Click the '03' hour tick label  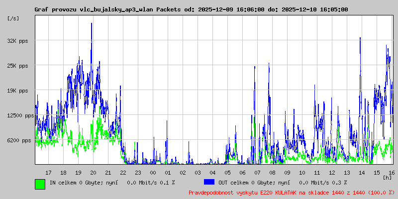pyautogui.click(x=198, y=173)
